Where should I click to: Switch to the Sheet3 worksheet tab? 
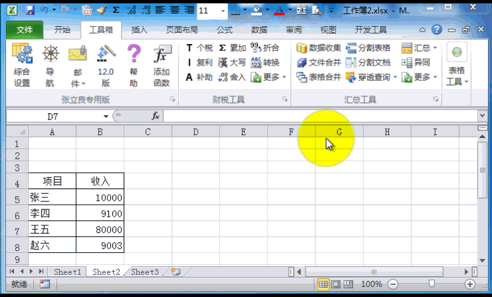144,272
